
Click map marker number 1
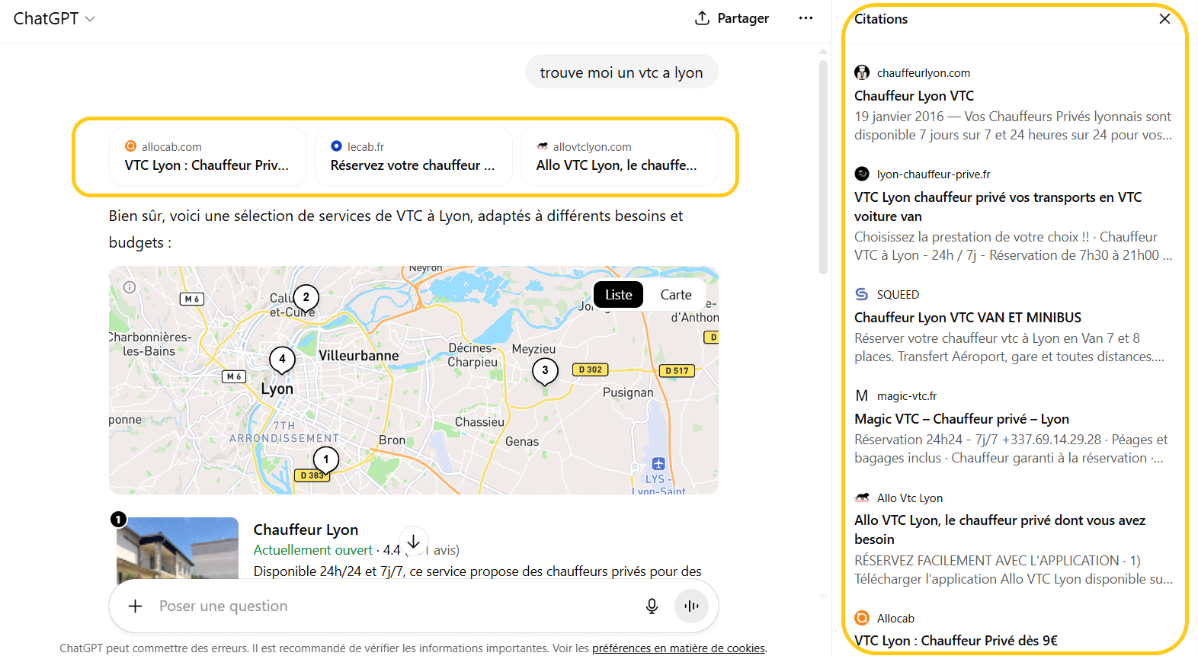click(326, 460)
